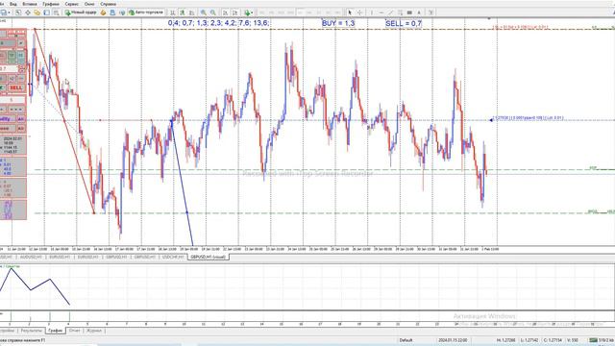The width and height of the screenshot is (615, 346).
Task: Click the 2024.01.15 12:00 status bar date
Action: [x=453, y=340]
